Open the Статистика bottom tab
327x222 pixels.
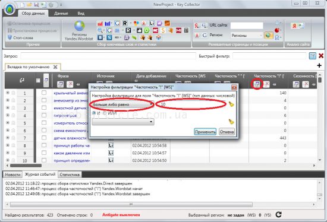pos(70,175)
